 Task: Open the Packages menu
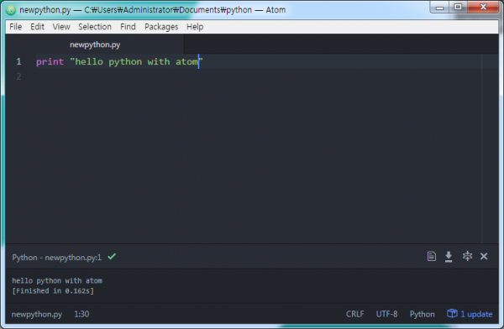[x=161, y=27]
